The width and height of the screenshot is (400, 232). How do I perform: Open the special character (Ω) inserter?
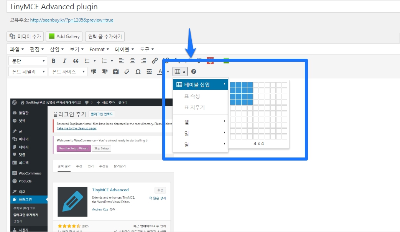[138, 71]
